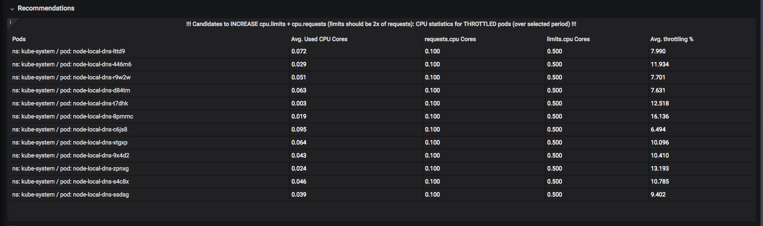Viewport: 763px width, 226px height.
Task: Open the THROTTLED pods panel title menu
Action: coord(381,24)
